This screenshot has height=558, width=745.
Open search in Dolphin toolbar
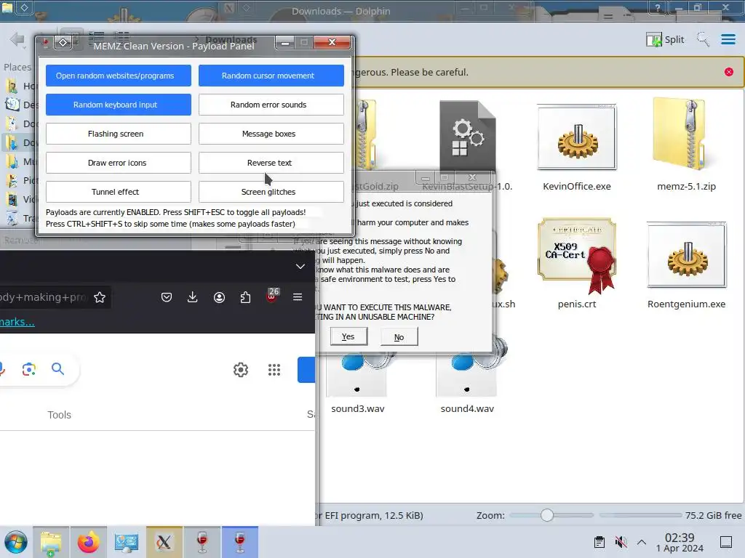pos(703,39)
